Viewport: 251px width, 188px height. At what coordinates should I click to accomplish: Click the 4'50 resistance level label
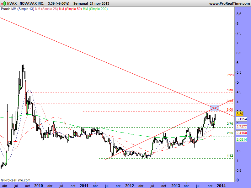[x=230, y=90]
